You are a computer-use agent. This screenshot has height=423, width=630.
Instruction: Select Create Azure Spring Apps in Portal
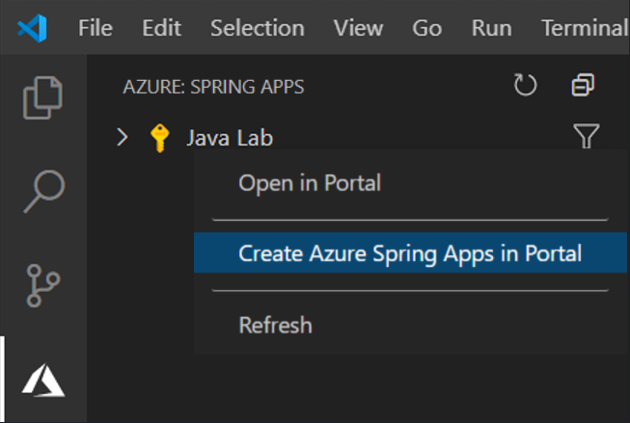[410, 254]
